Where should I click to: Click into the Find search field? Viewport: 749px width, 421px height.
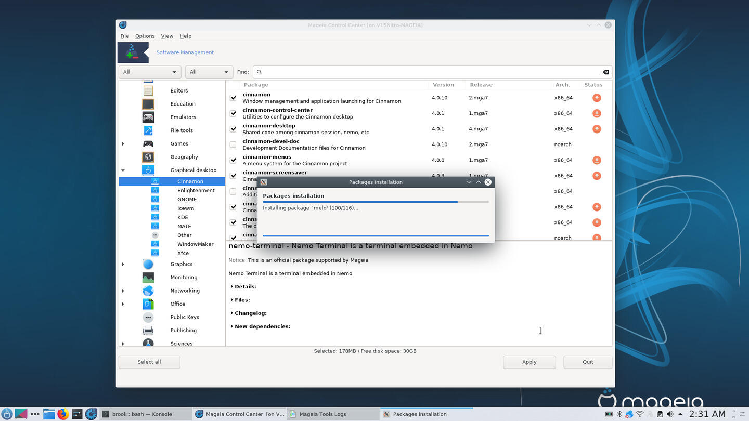[x=432, y=72]
